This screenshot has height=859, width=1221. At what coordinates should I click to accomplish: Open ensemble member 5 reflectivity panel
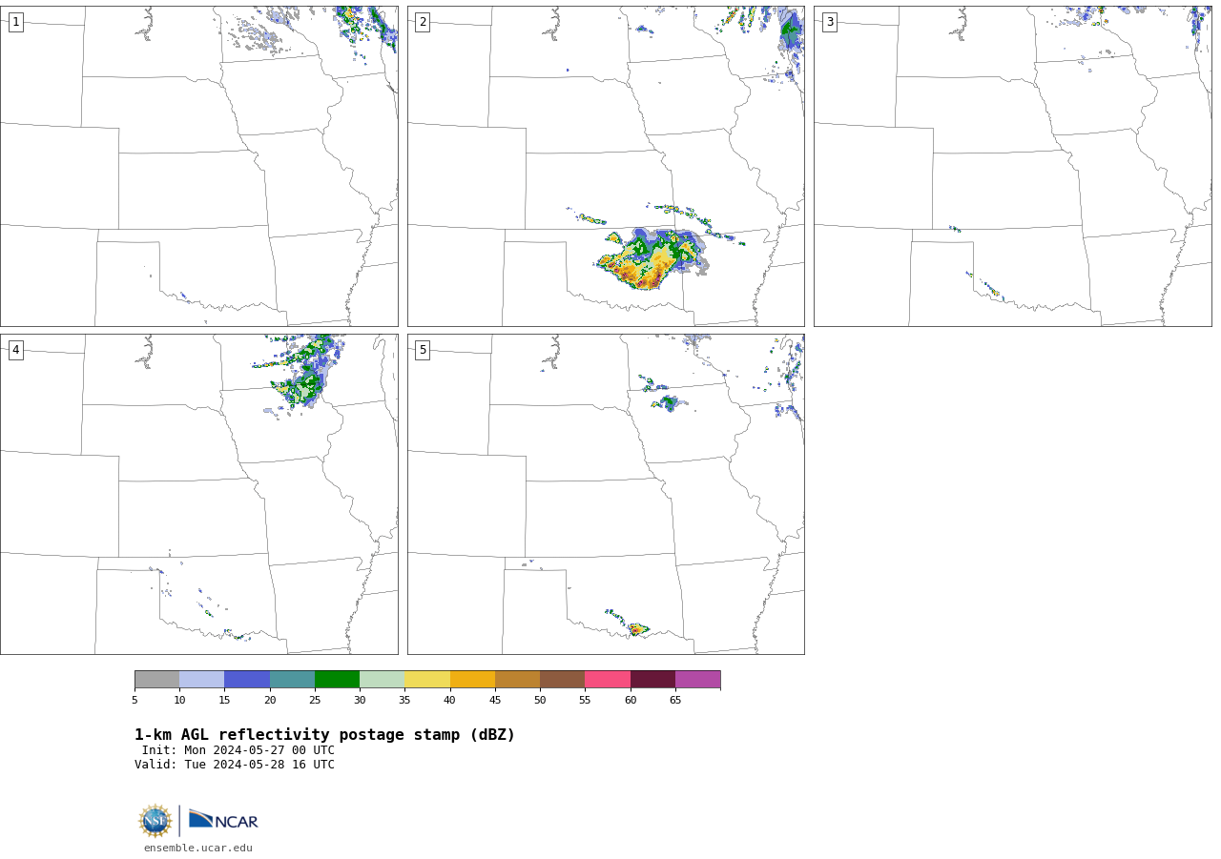click(x=606, y=494)
